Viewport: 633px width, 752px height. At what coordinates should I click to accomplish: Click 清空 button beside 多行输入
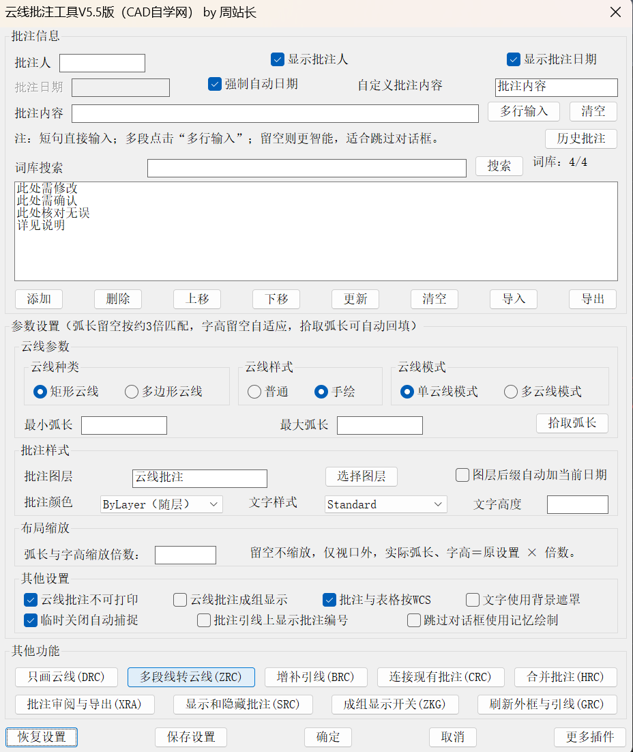click(593, 111)
